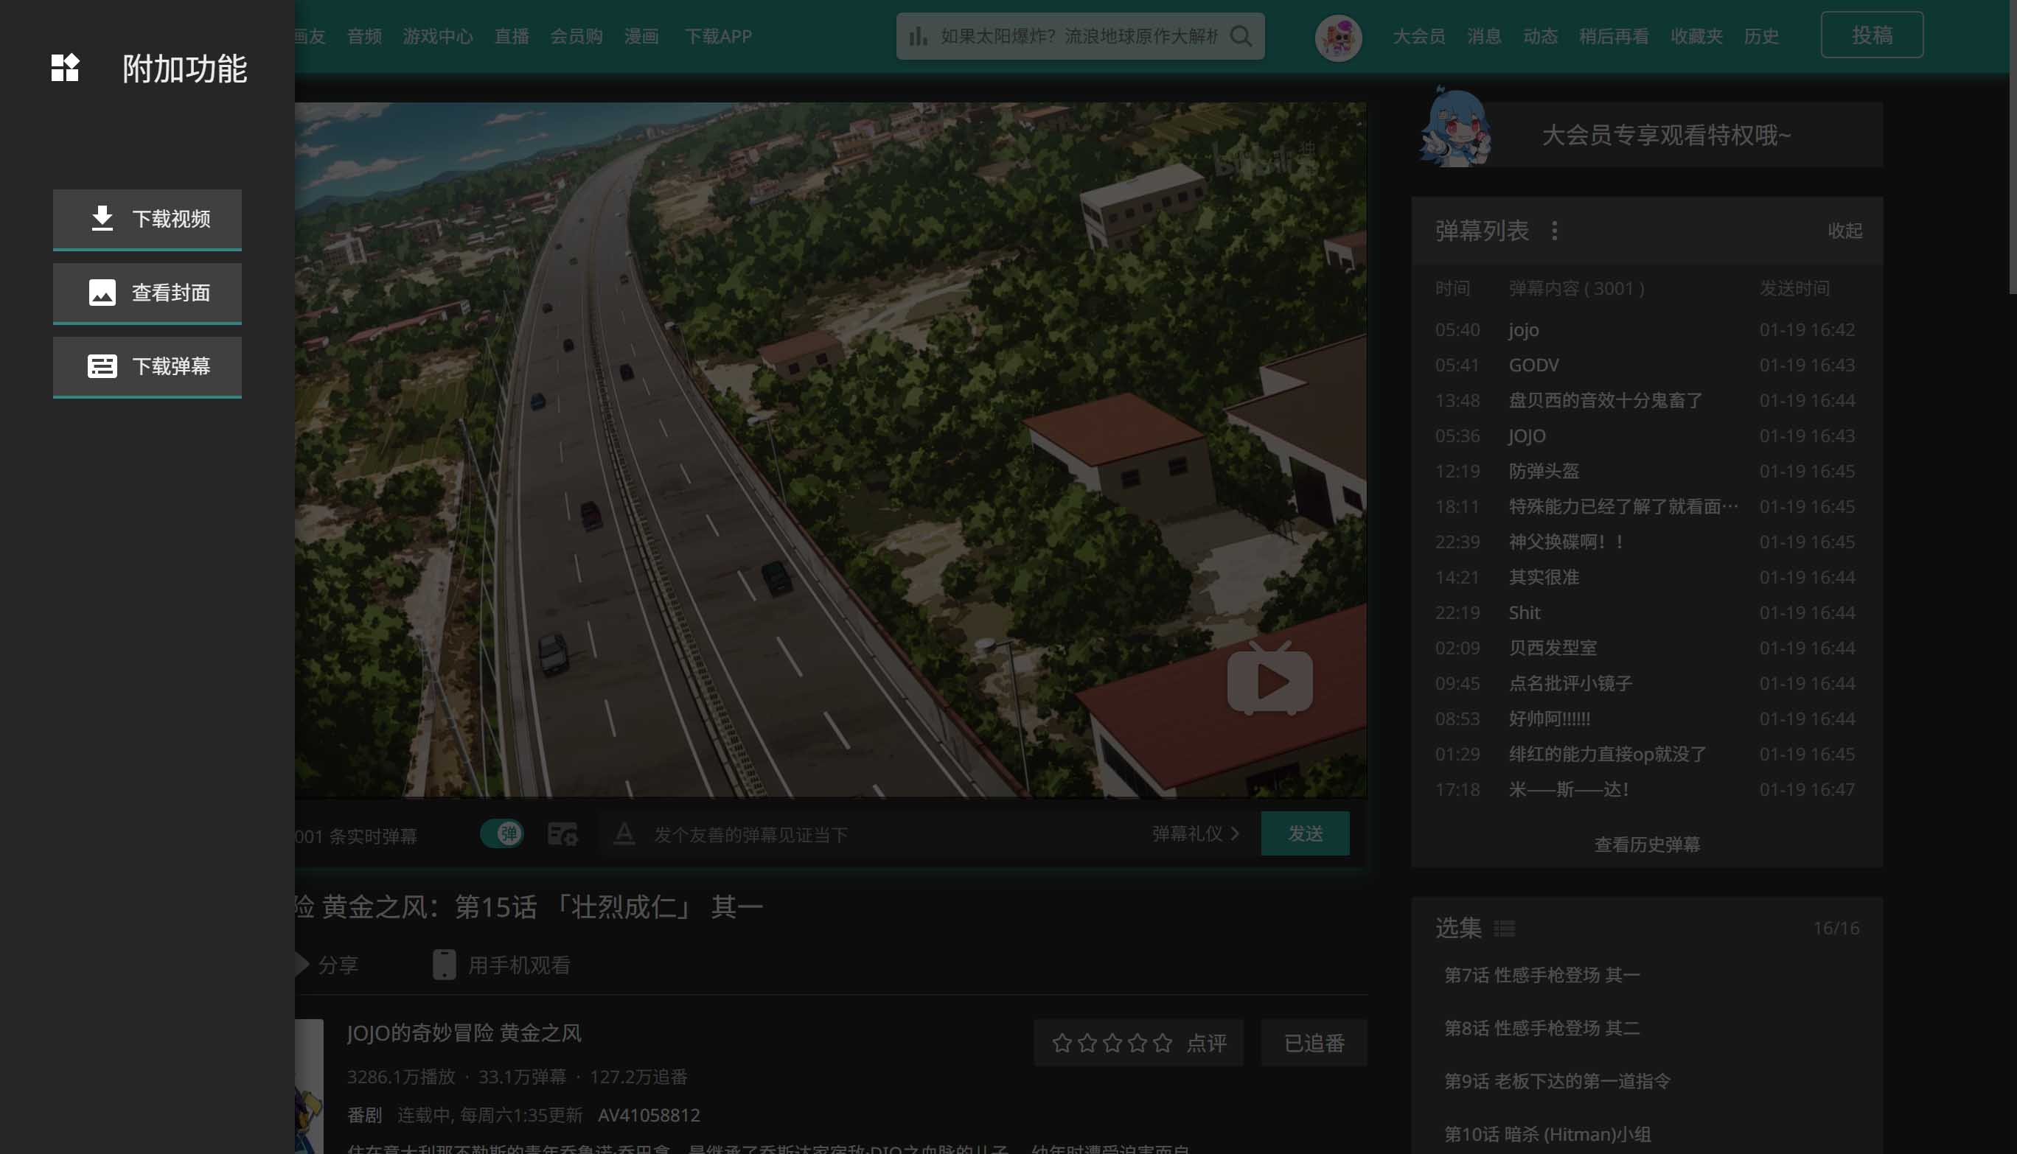Open 动态 feed menu

coord(1540,36)
